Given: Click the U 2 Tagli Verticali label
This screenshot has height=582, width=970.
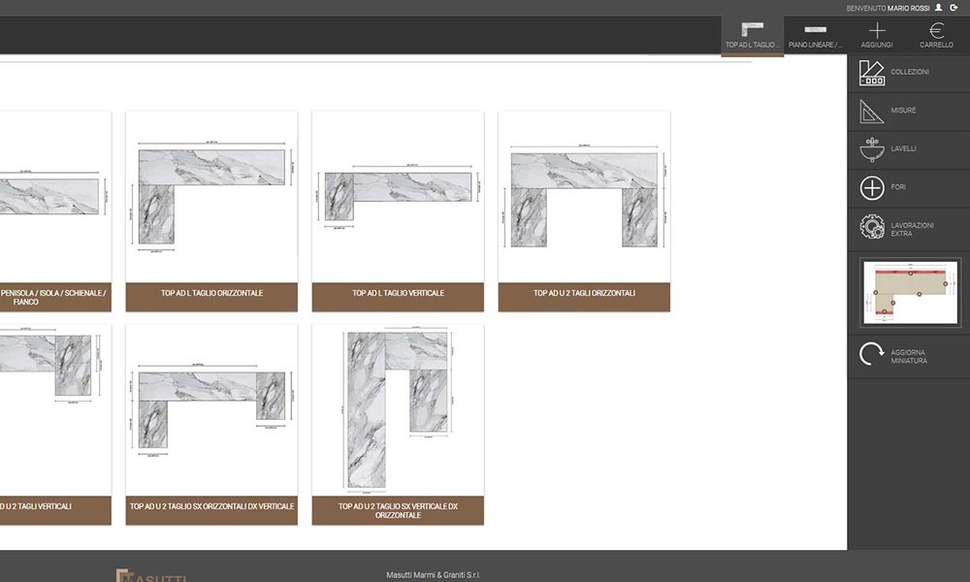Looking at the screenshot, I should point(36,506).
